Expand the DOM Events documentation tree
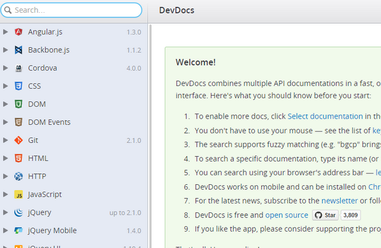 pyautogui.click(x=5, y=122)
